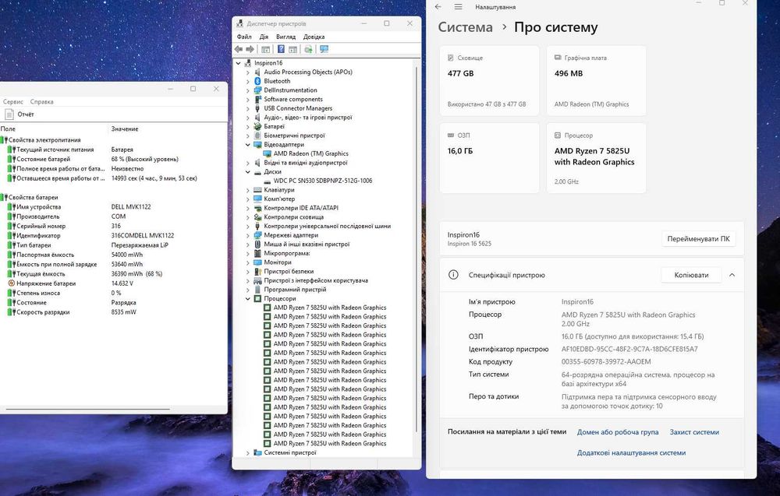Expand the Системні пристрої category
Screen dimensions: 780x496
(248, 452)
